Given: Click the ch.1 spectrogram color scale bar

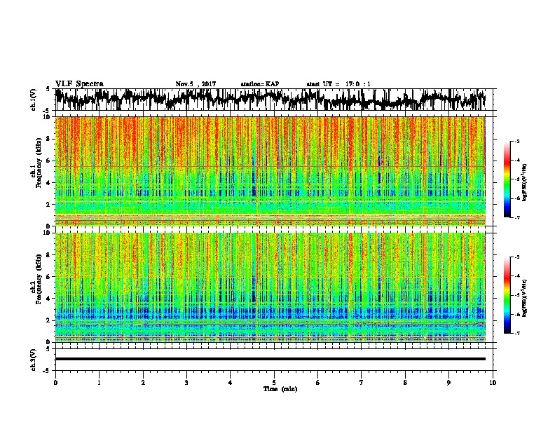Looking at the screenshot, I should coord(507,179).
